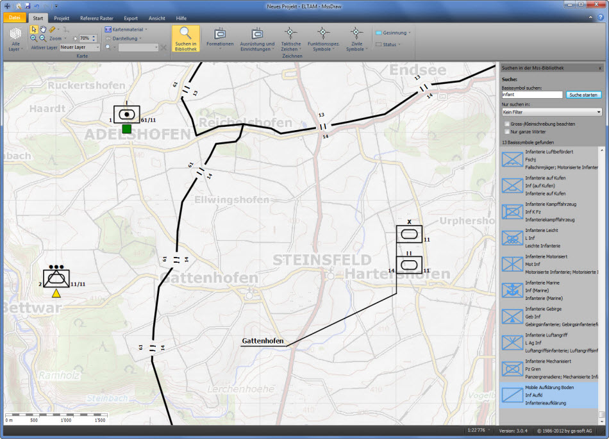Open Zivile Symbole gallery
The image size is (609, 439).
click(356, 39)
